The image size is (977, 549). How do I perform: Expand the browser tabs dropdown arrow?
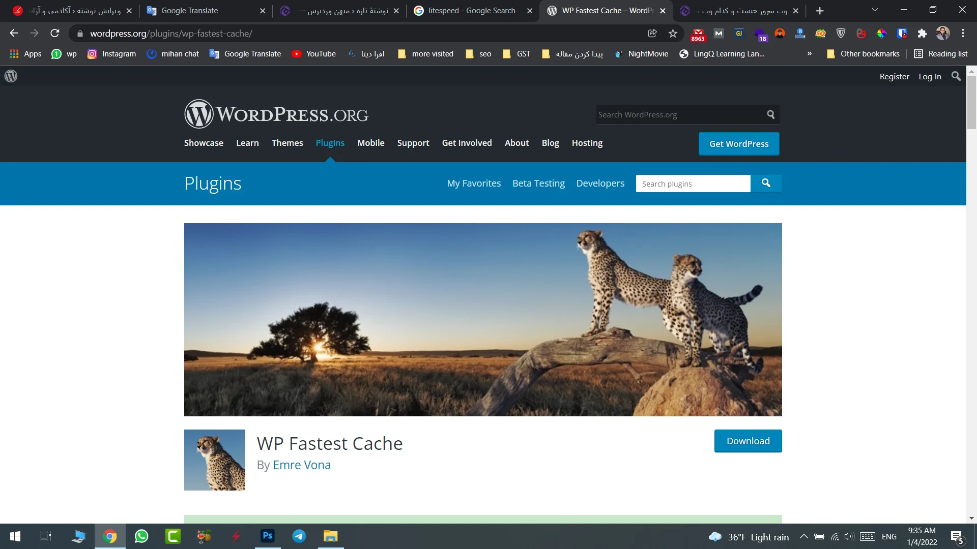click(x=875, y=10)
